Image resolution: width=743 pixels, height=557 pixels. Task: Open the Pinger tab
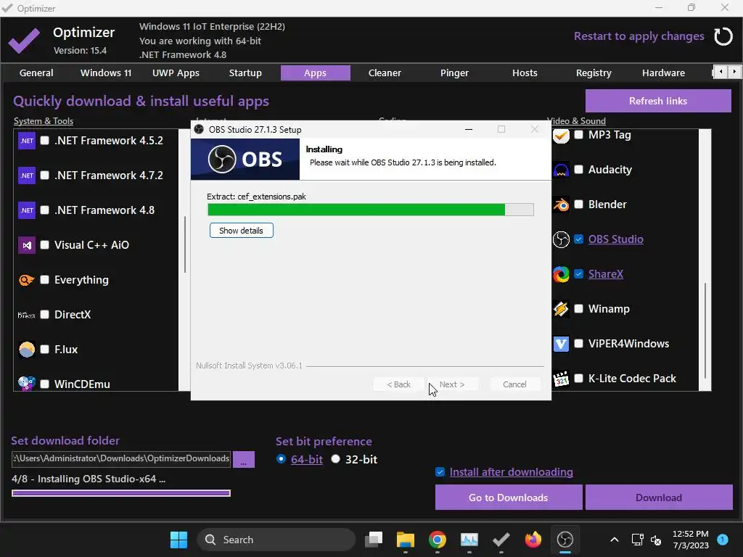pyautogui.click(x=454, y=73)
